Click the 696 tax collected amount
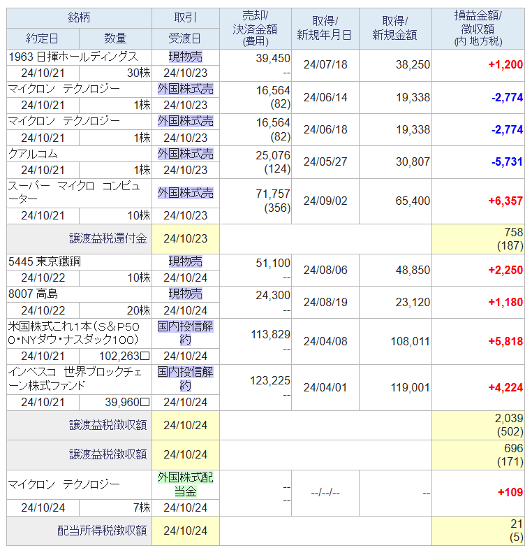The image size is (532, 555). click(x=514, y=449)
